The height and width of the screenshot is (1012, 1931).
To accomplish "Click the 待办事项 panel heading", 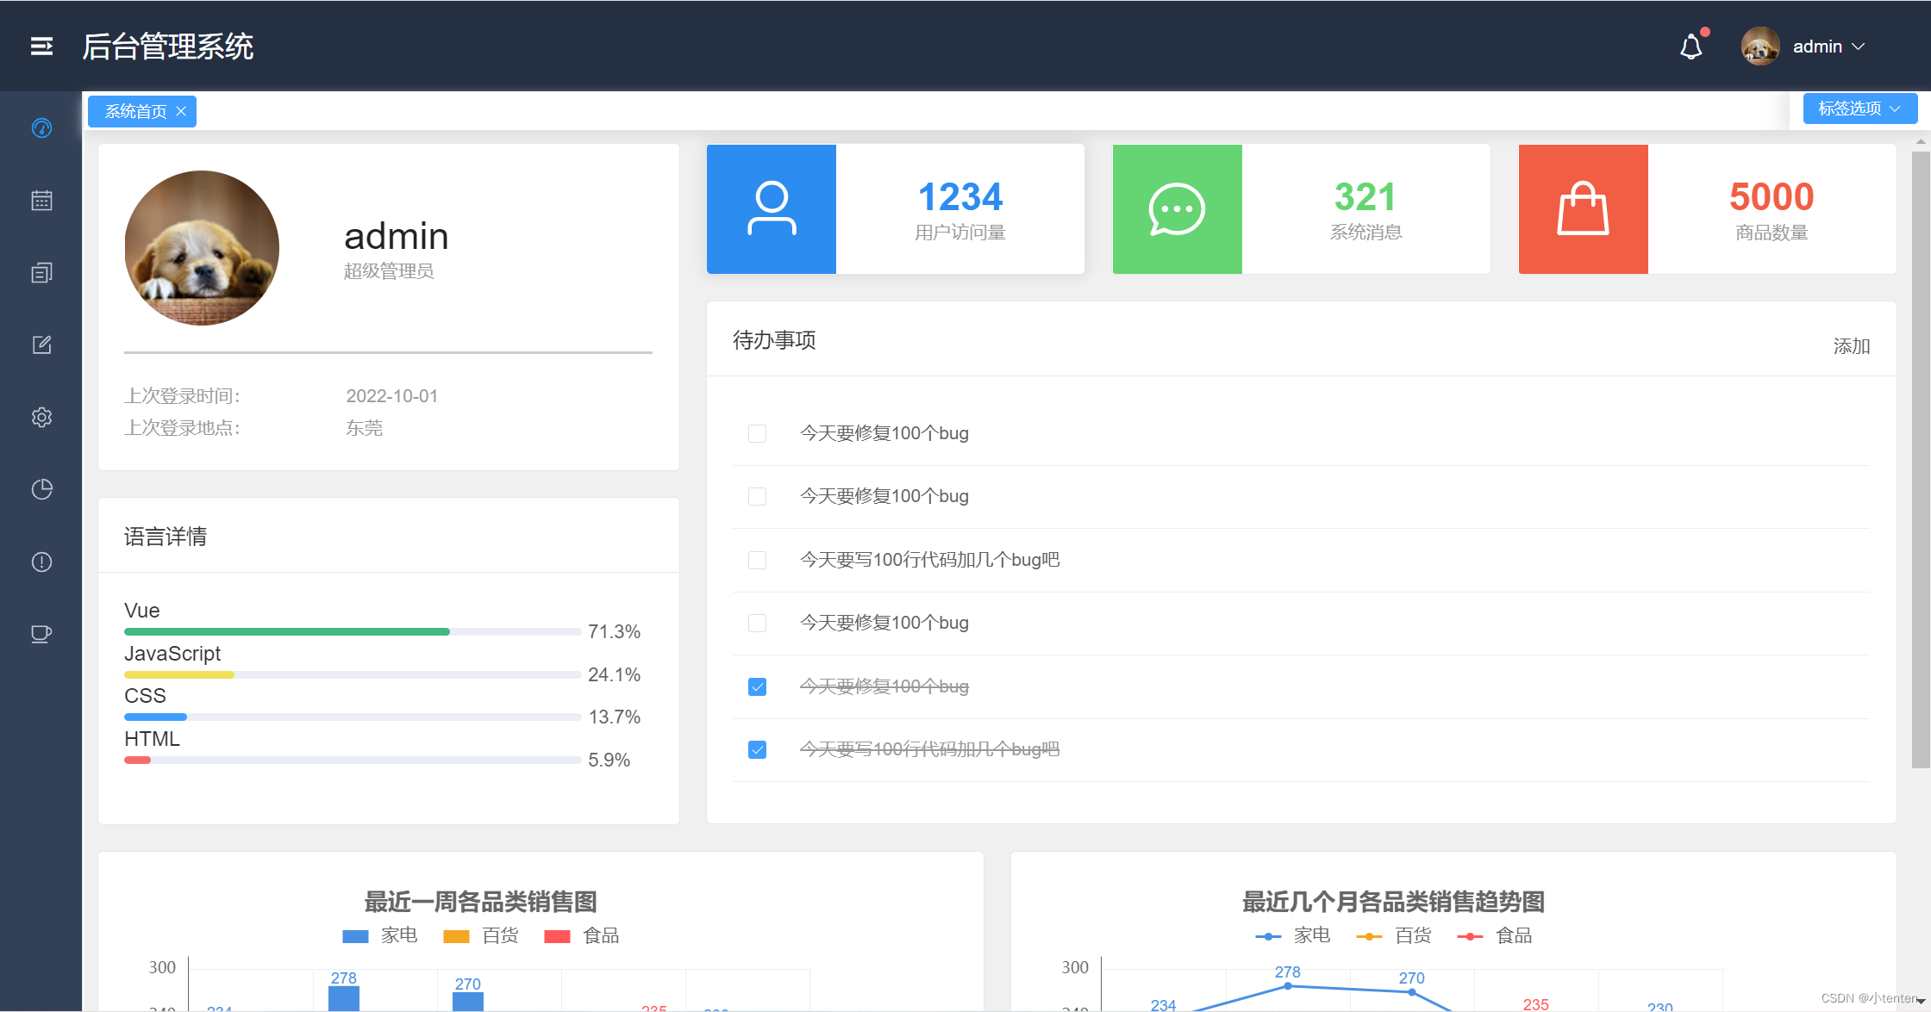I will pyautogui.click(x=774, y=340).
